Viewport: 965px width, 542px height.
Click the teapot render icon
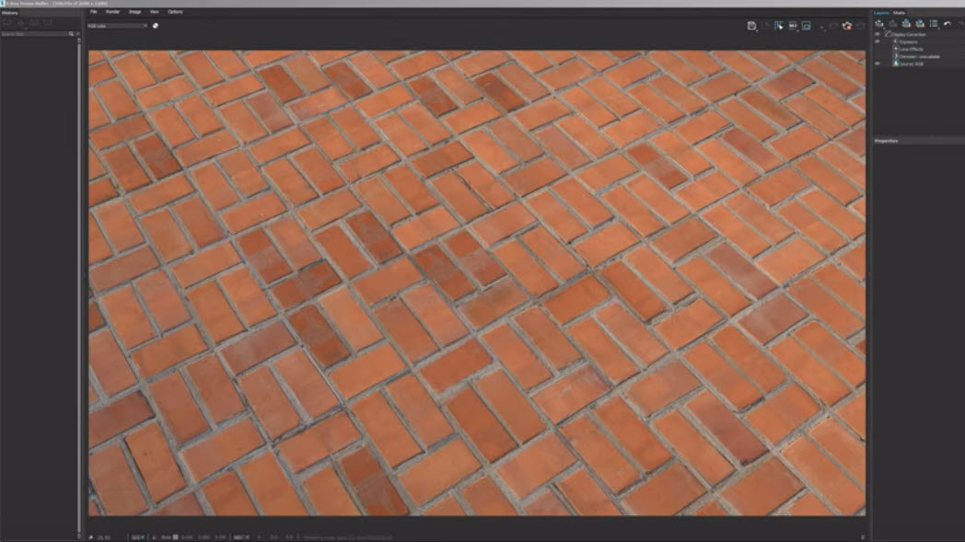pyautogui.click(x=847, y=26)
